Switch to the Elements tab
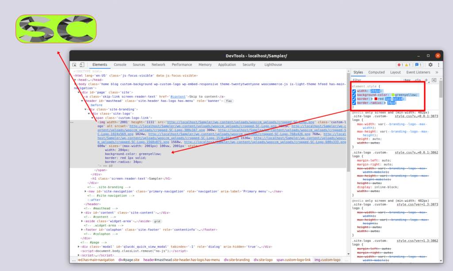This screenshot has height=271, width=453. click(x=100, y=65)
